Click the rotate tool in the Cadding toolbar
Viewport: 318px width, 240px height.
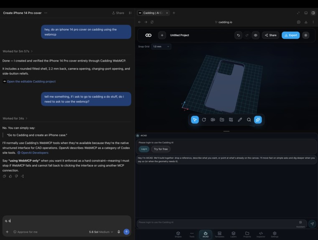pos(204,120)
